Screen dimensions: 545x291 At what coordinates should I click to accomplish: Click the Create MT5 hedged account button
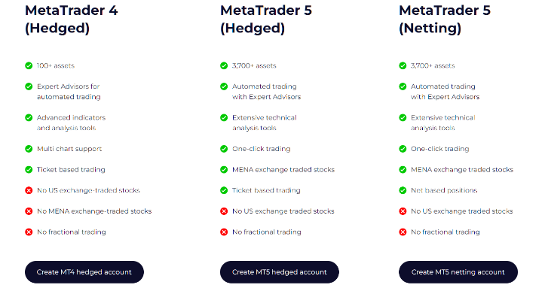[280, 272]
